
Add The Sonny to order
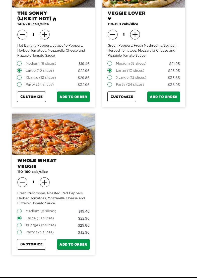coord(73,97)
